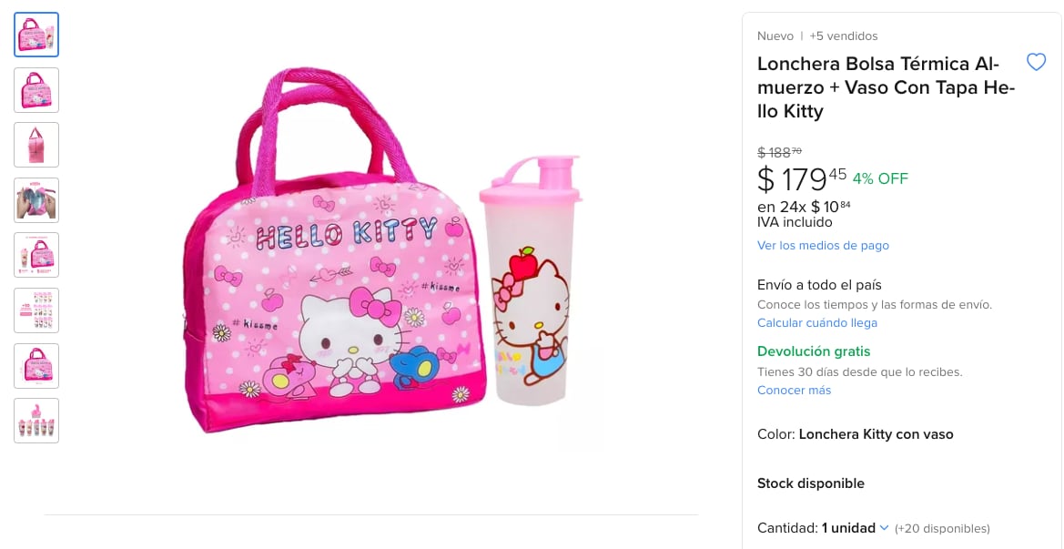Viewport: 1064px width, 549px height.
Task: Open Ver los medios de pago link
Action: 823,246
